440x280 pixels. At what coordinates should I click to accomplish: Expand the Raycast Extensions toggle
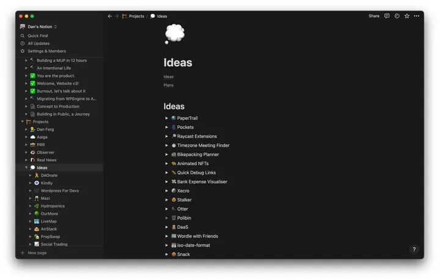(166, 136)
